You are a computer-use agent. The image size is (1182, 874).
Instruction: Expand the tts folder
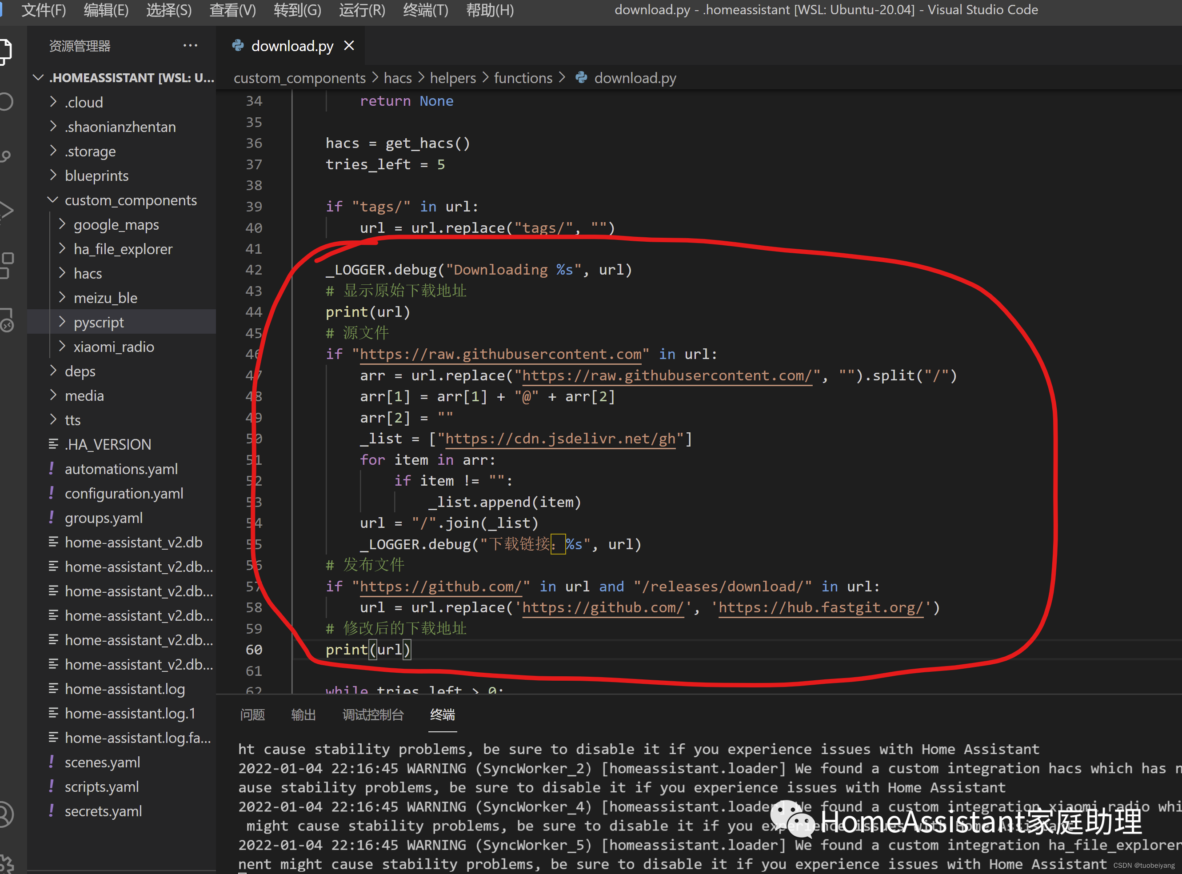122,419
